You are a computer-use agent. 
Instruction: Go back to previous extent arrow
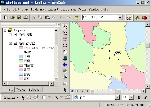click(x=65, y=64)
